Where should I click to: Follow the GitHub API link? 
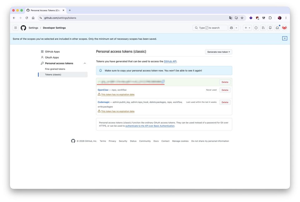[x=170, y=61]
